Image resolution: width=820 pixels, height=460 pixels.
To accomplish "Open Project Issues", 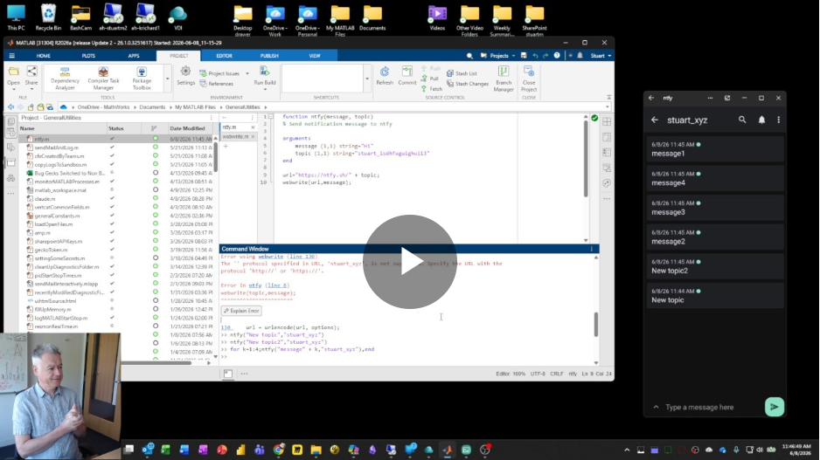I will tap(219, 73).
